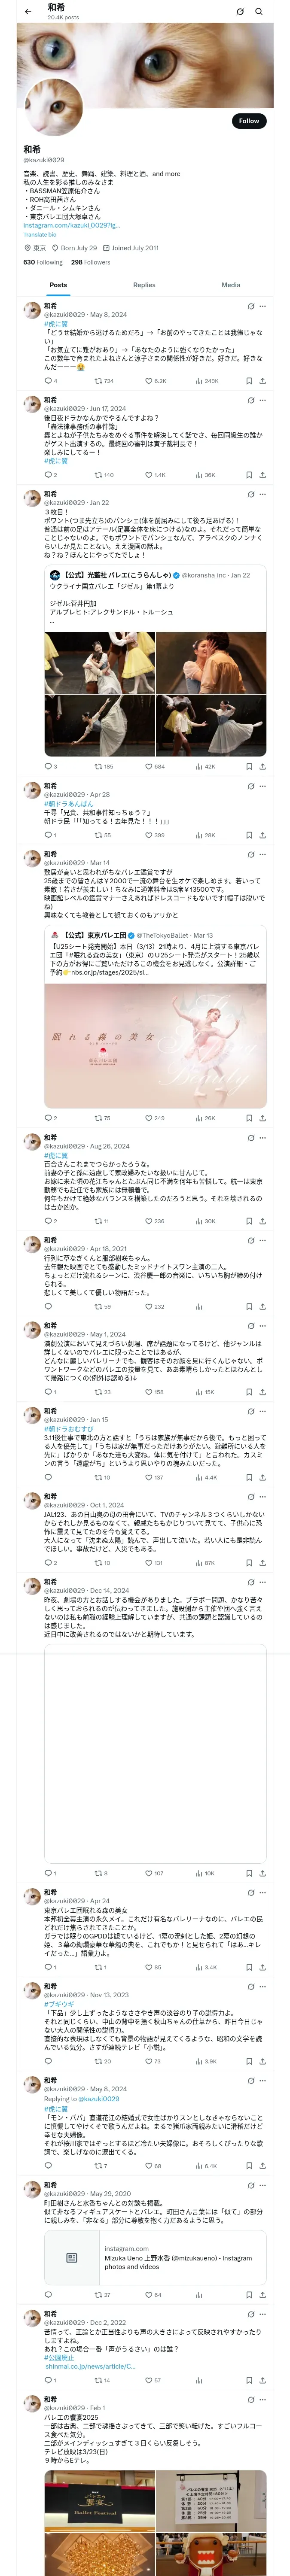The height and width of the screenshot is (2576, 290).
Task: Open search from the profile header
Action: click(x=259, y=11)
